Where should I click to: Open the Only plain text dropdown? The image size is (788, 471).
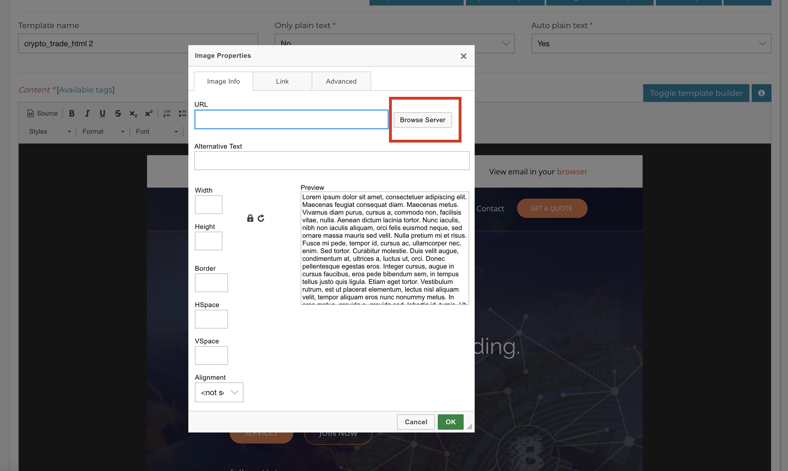pos(395,43)
